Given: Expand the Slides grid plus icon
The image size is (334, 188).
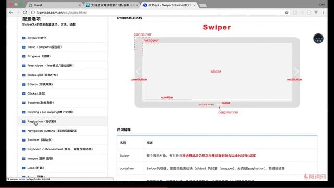Looking at the screenshot, I should coord(23,75).
